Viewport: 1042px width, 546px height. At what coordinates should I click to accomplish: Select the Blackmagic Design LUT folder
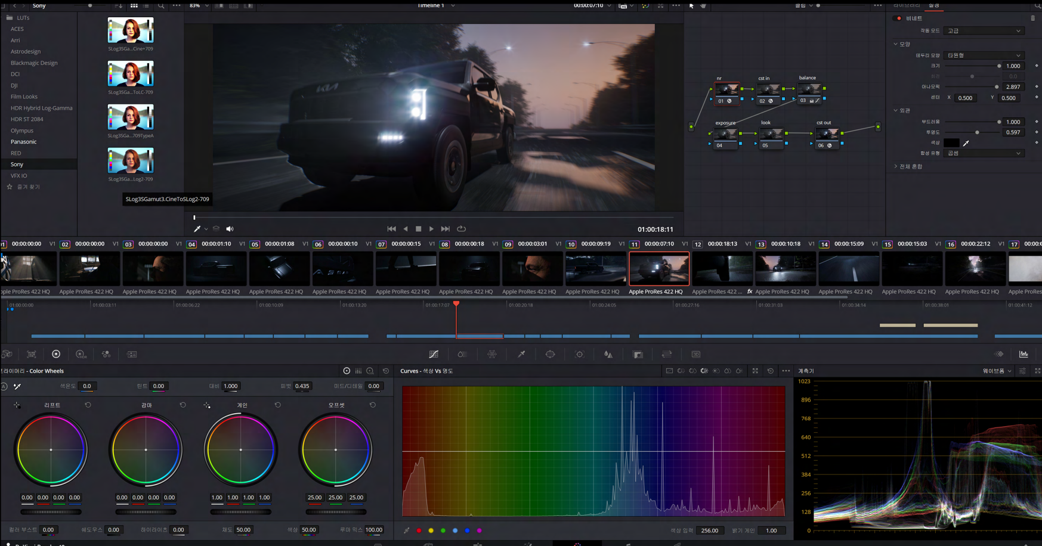[x=34, y=63]
